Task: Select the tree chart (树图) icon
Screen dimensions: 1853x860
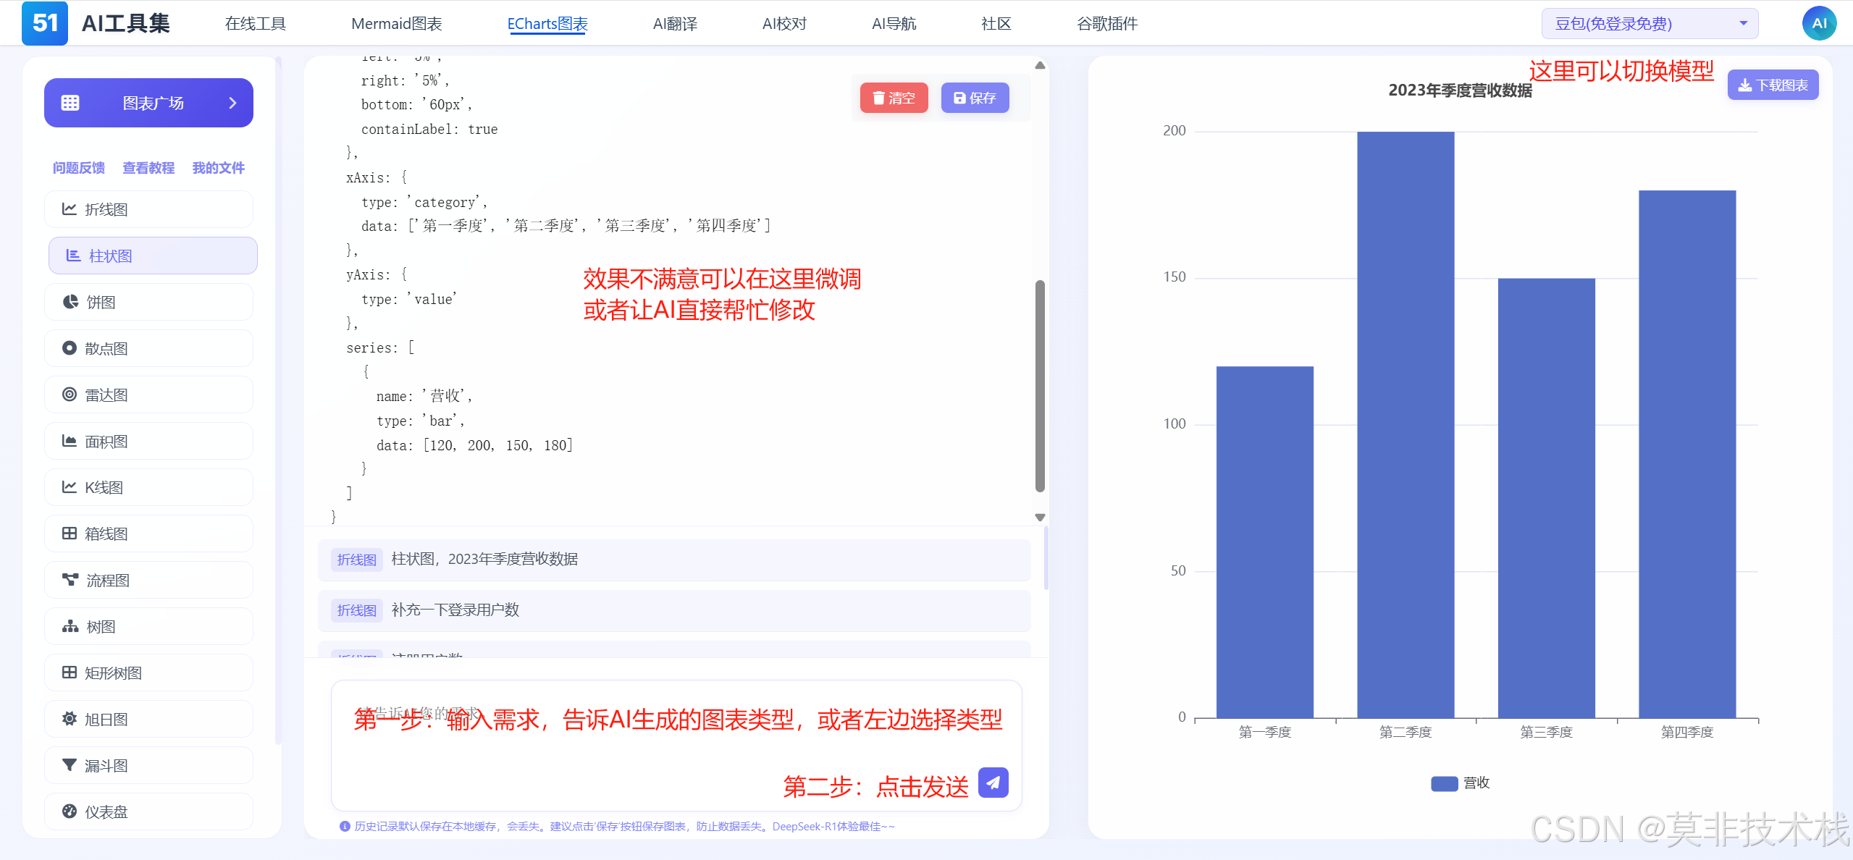Action: [x=70, y=626]
